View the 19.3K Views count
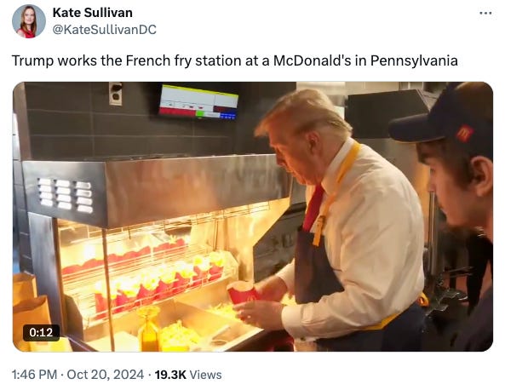 coord(188,375)
